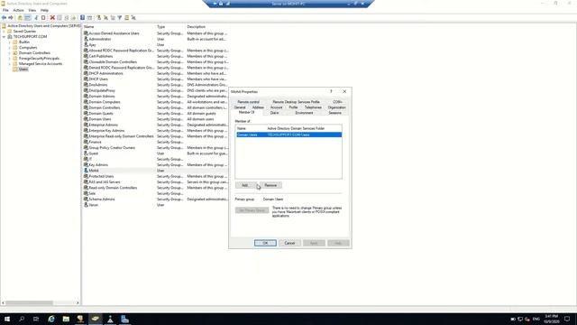The width and height of the screenshot is (577, 325).
Task: Select the Protected Users row
Action: coord(156,176)
